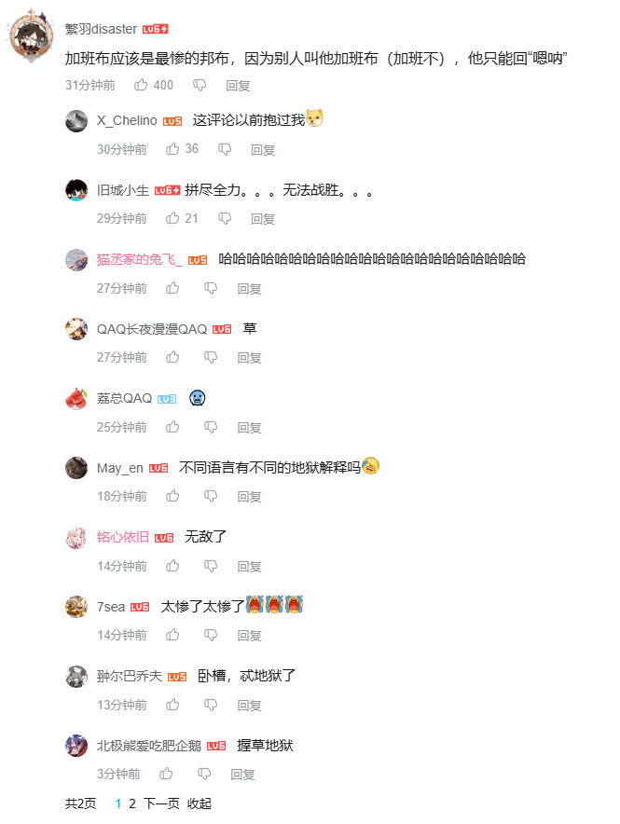
Task: Reply to �João尔巴乔夫's comment 卧槽，忒地狱了
Action: click(249, 706)
